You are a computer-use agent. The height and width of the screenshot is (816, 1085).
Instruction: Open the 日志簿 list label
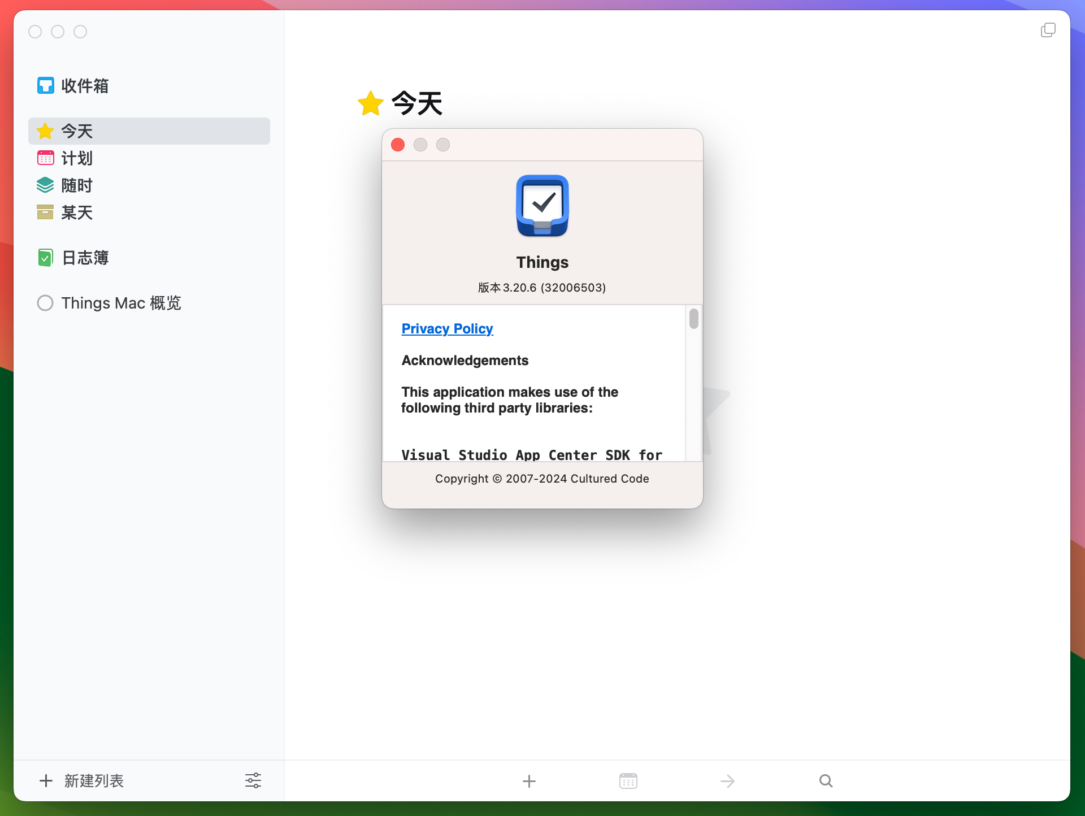coord(85,258)
